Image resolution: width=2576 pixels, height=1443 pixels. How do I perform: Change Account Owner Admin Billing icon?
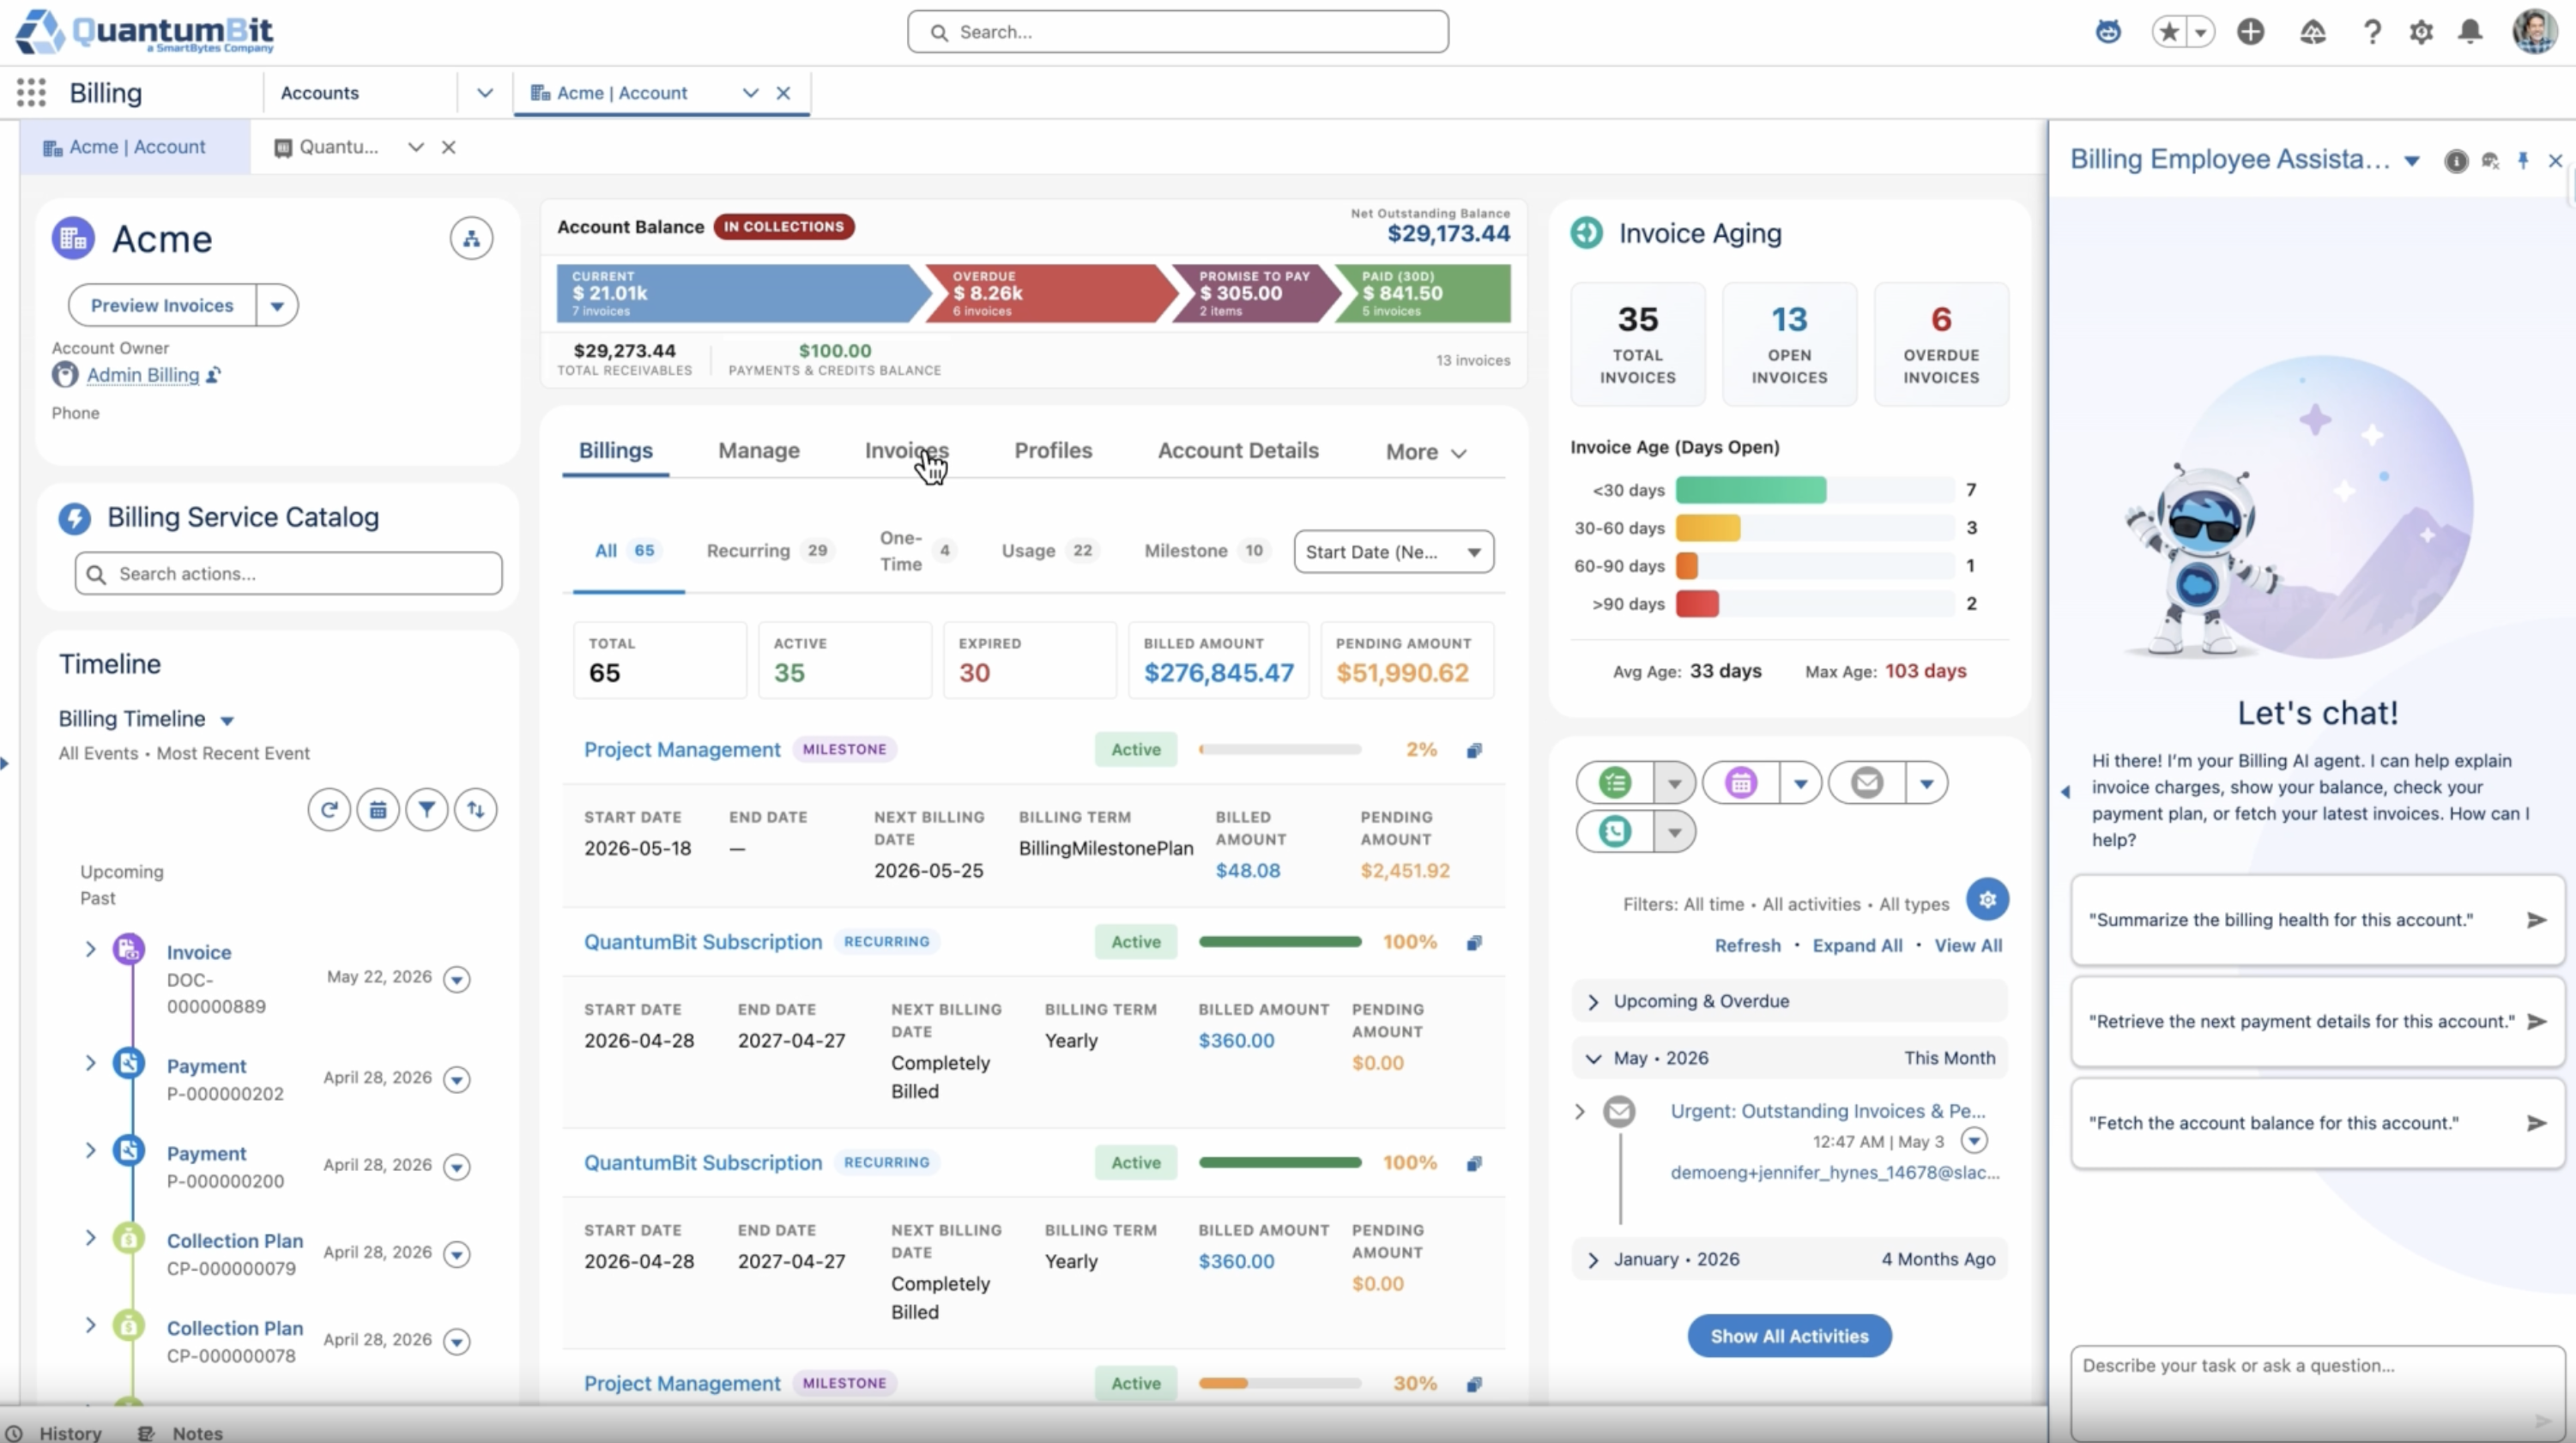click(213, 376)
